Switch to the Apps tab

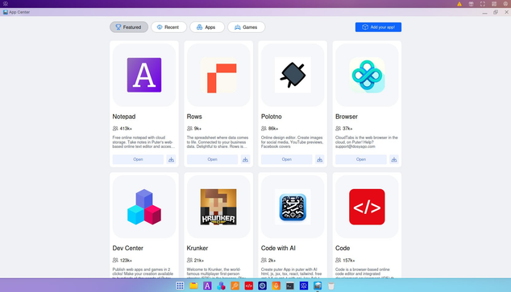(206, 27)
